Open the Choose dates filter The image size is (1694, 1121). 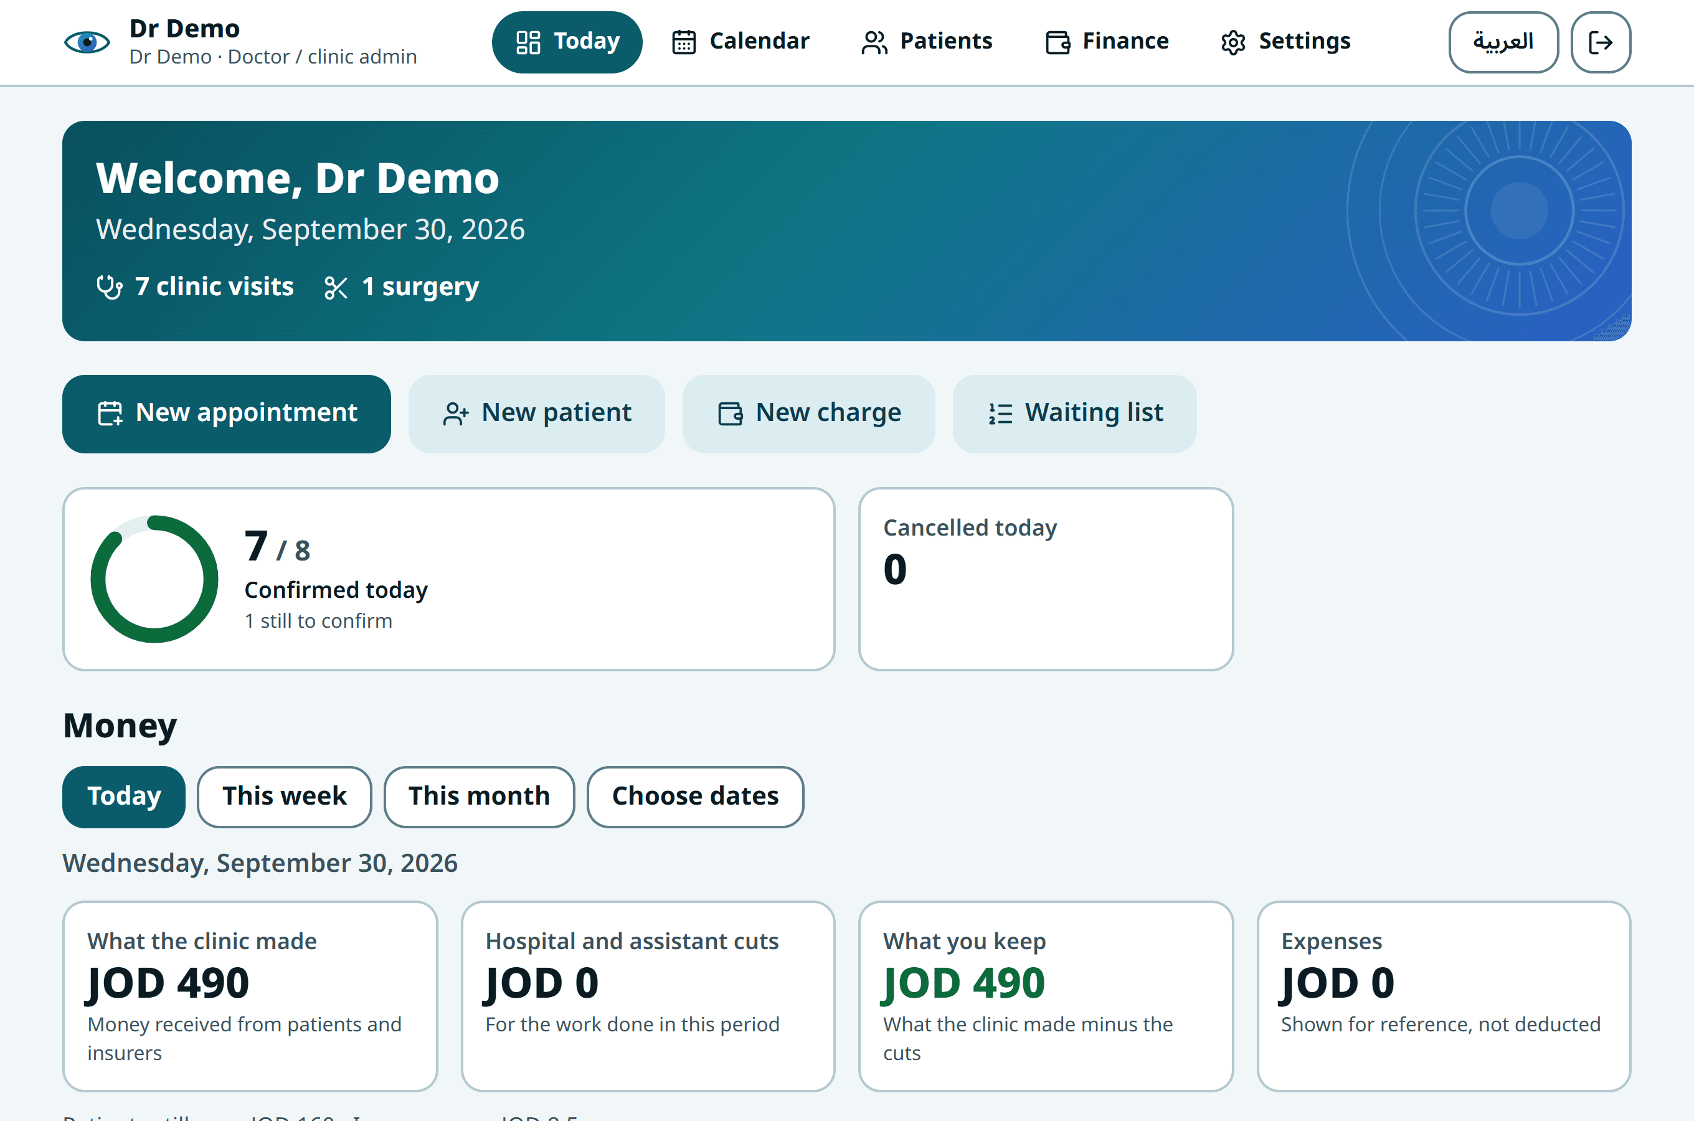[x=695, y=797]
